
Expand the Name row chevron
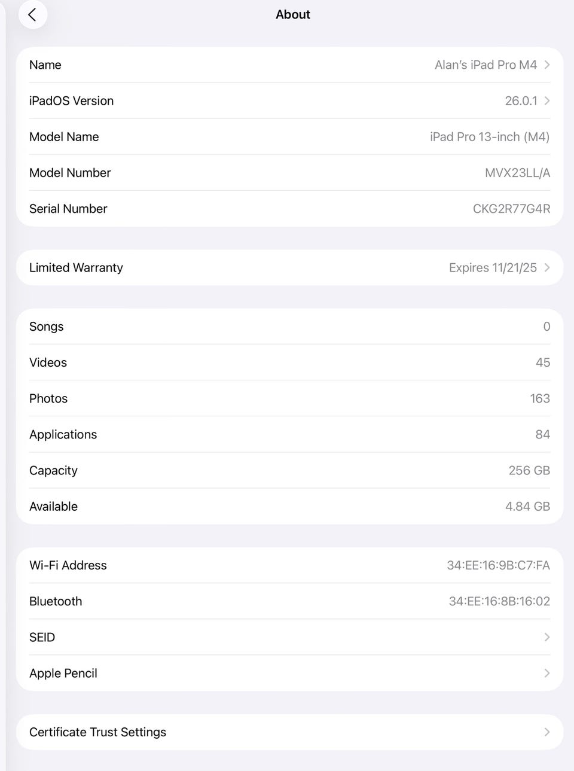click(x=547, y=65)
